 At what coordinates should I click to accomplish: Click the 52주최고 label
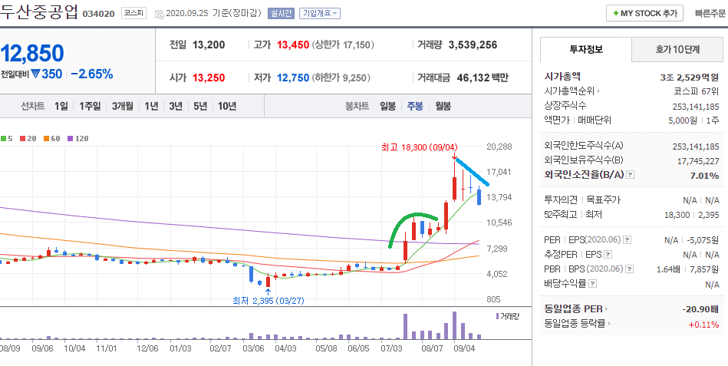click(561, 215)
